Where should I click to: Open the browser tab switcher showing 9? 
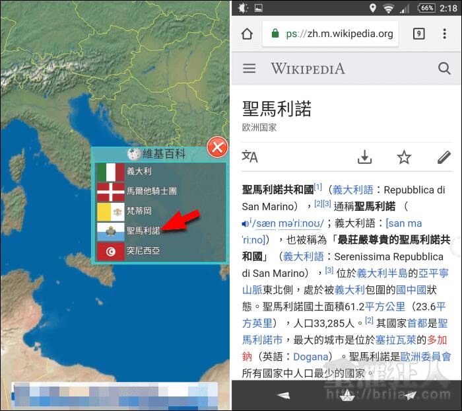(x=418, y=34)
